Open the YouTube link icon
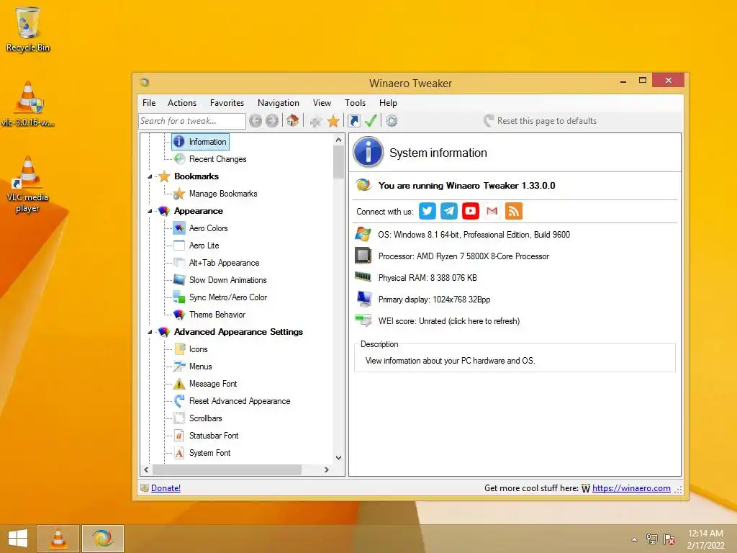Image resolution: width=737 pixels, height=553 pixels. [471, 211]
